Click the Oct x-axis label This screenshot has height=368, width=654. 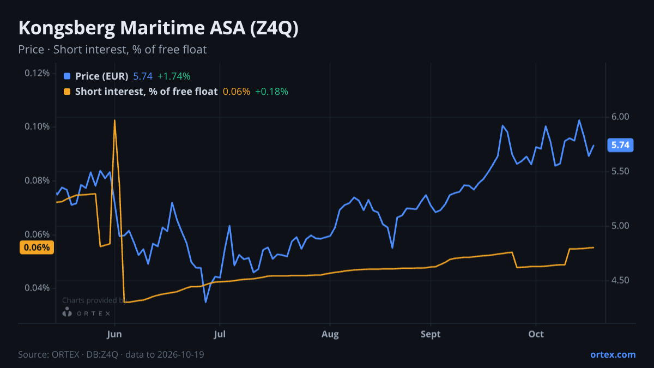[536, 334]
